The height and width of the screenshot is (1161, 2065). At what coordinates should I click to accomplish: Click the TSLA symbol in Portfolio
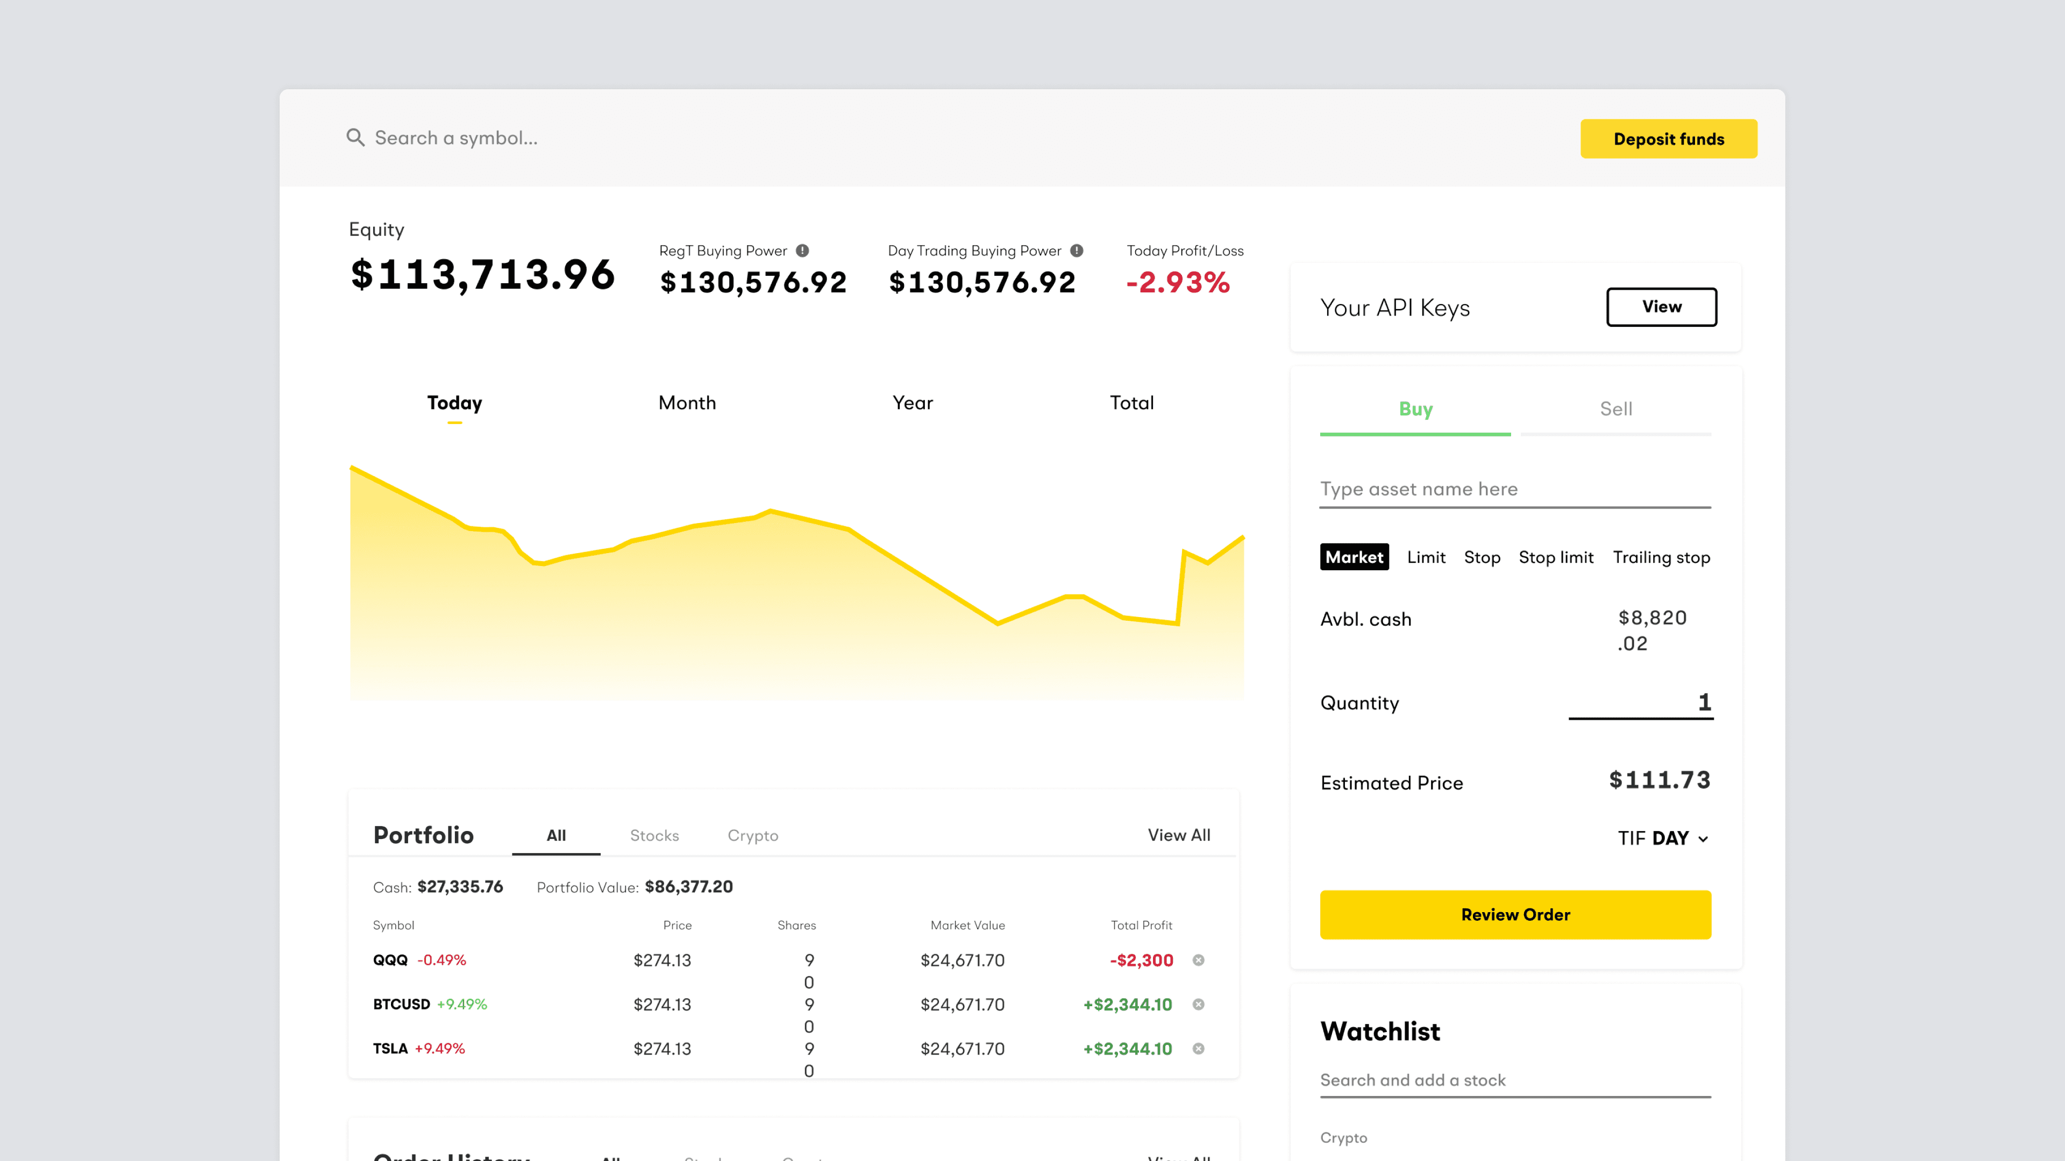389,1048
